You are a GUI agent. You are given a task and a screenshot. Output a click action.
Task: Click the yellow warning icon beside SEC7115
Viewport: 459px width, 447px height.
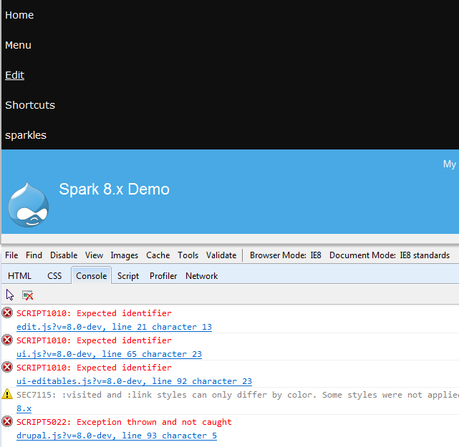(7, 394)
